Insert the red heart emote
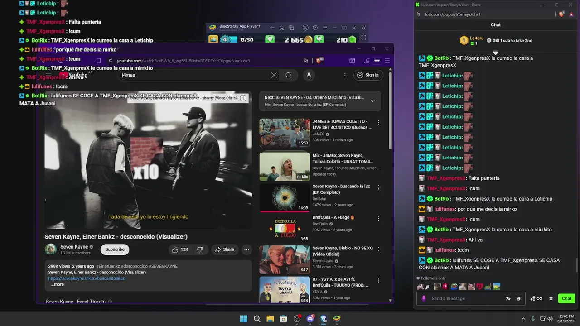The width and height of the screenshot is (580, 326). (x=480, y=286)
